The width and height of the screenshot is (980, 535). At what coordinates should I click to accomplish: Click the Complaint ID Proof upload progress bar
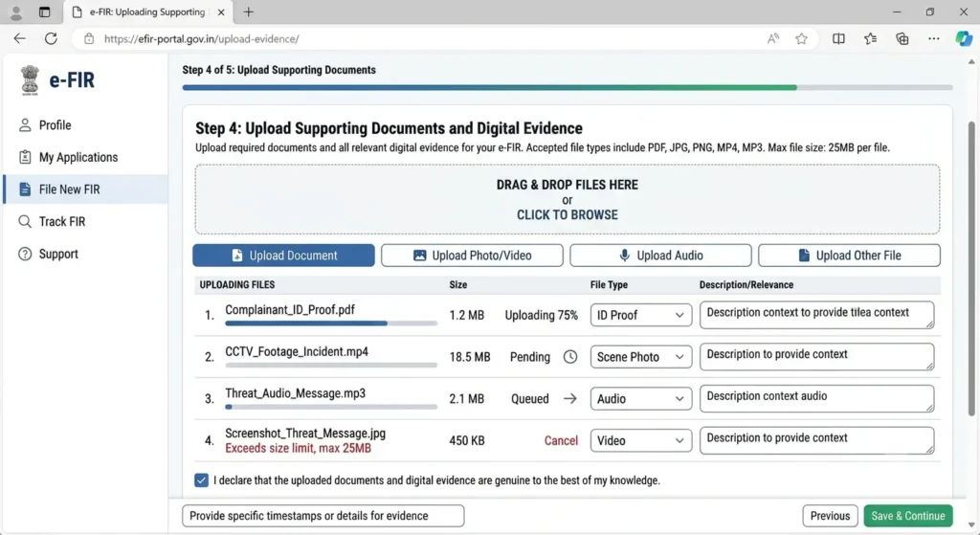[331, 323]
